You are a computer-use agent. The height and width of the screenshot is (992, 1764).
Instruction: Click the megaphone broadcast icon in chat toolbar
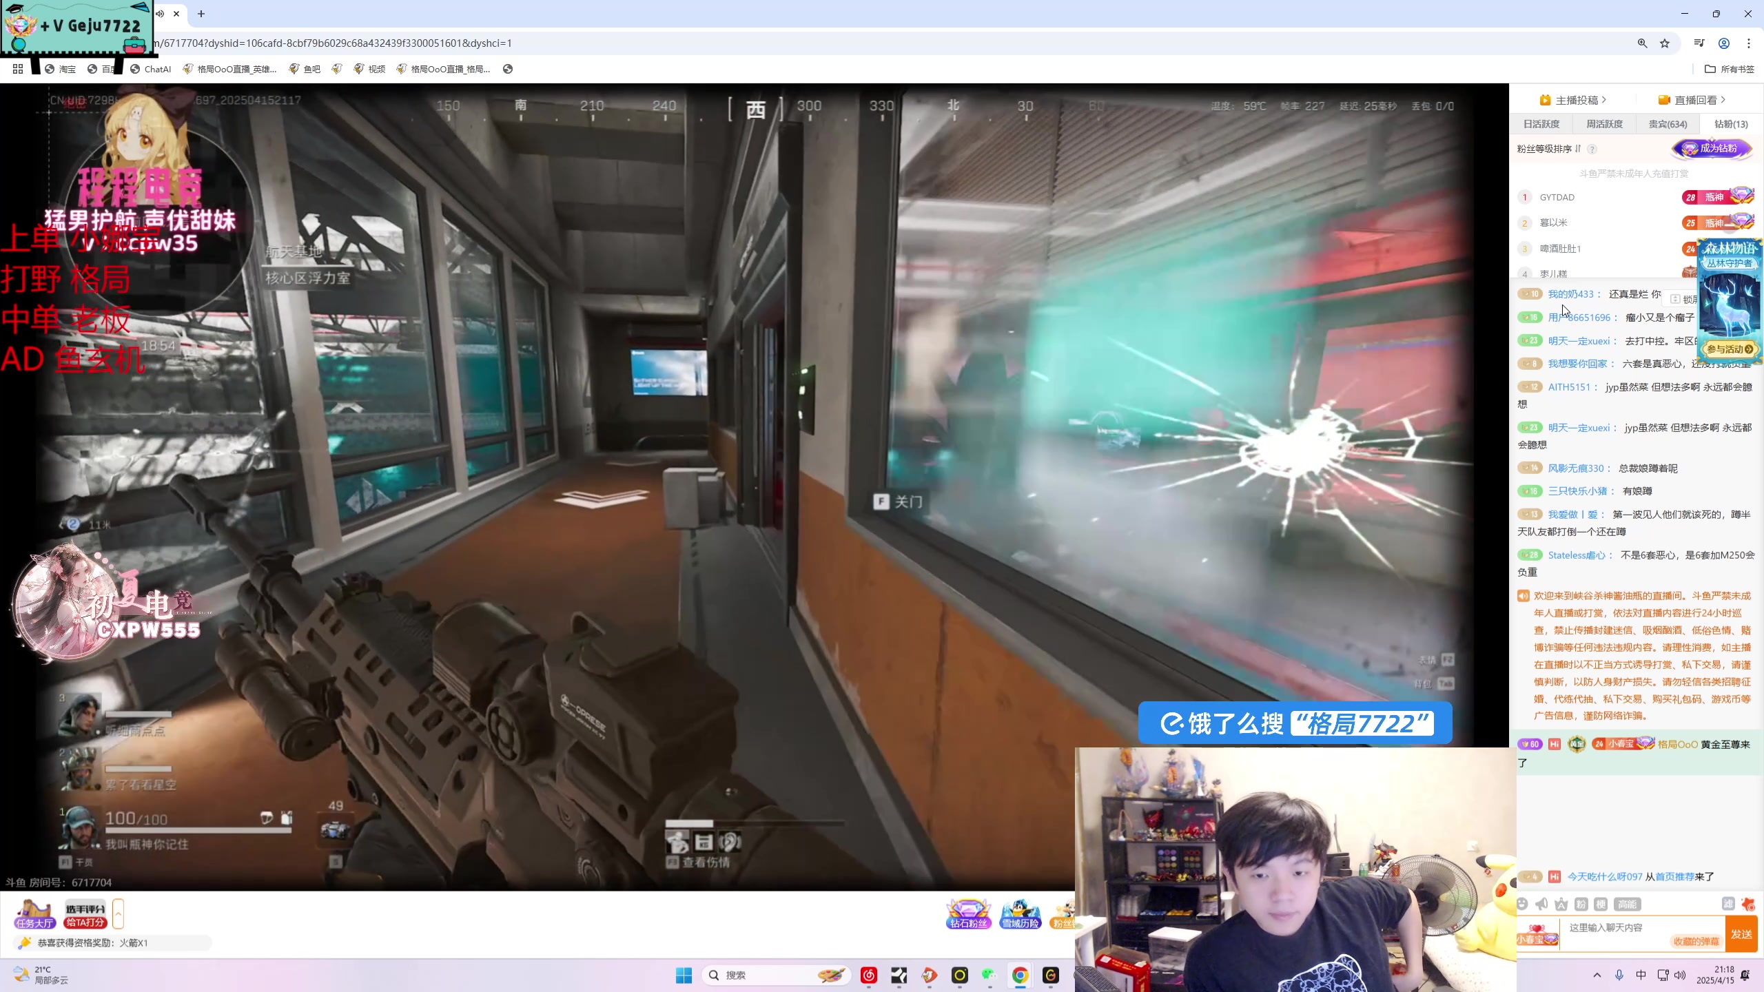[1542, 904]
